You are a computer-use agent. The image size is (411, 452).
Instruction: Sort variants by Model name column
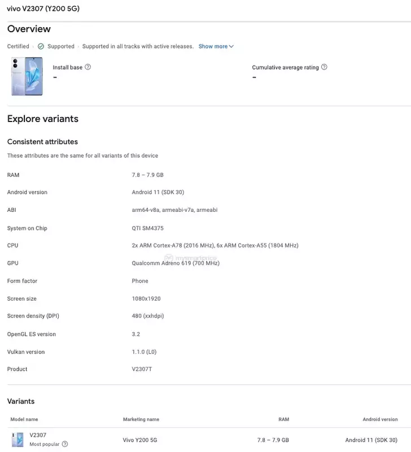pos(24,419)
